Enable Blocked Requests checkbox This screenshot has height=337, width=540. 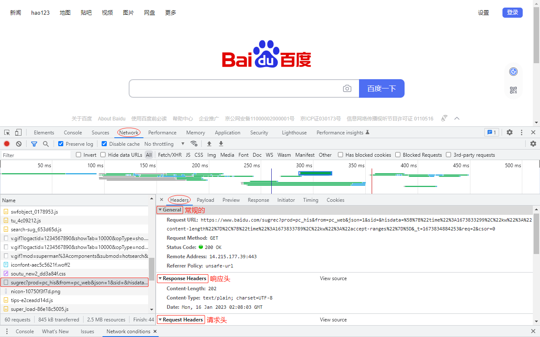(398, 155)
